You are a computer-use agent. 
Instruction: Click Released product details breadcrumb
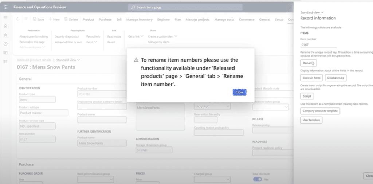[x=34, y=60]
